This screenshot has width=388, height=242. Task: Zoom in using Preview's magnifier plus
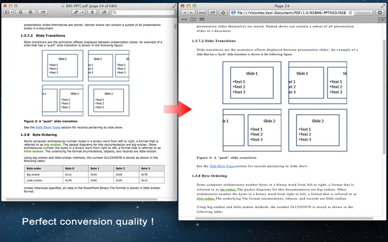point(31,13)
